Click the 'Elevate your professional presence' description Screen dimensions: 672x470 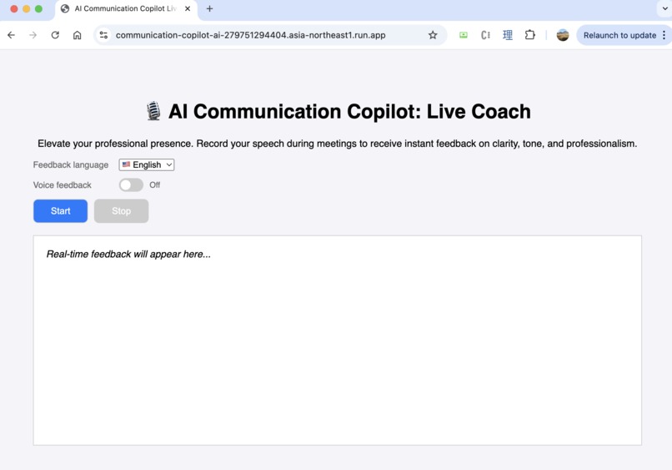point(338,144)
